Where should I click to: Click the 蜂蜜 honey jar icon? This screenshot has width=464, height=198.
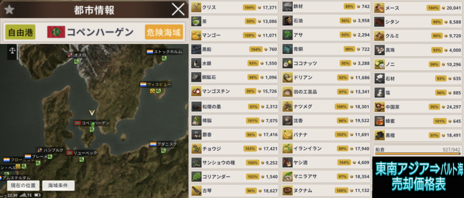[379, 121]
